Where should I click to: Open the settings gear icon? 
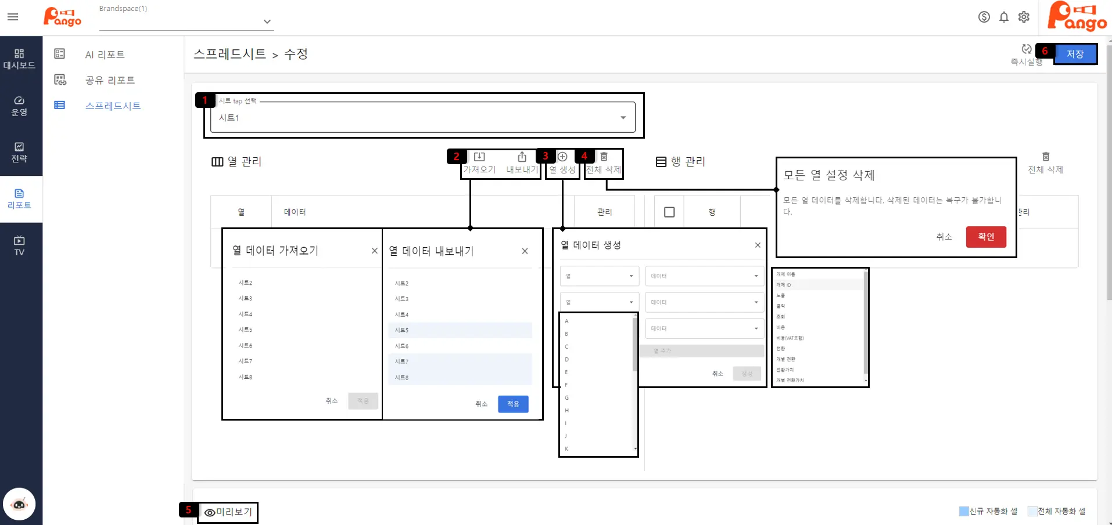click(x=1024, y=17)
